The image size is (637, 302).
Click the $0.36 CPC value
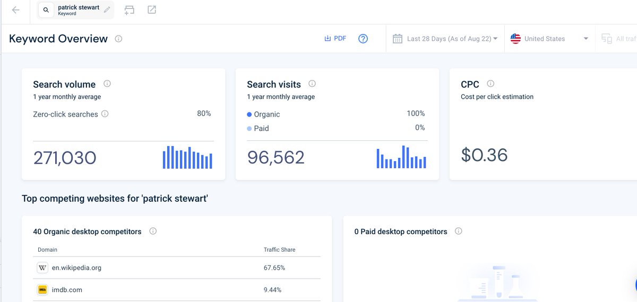[484, 155]
